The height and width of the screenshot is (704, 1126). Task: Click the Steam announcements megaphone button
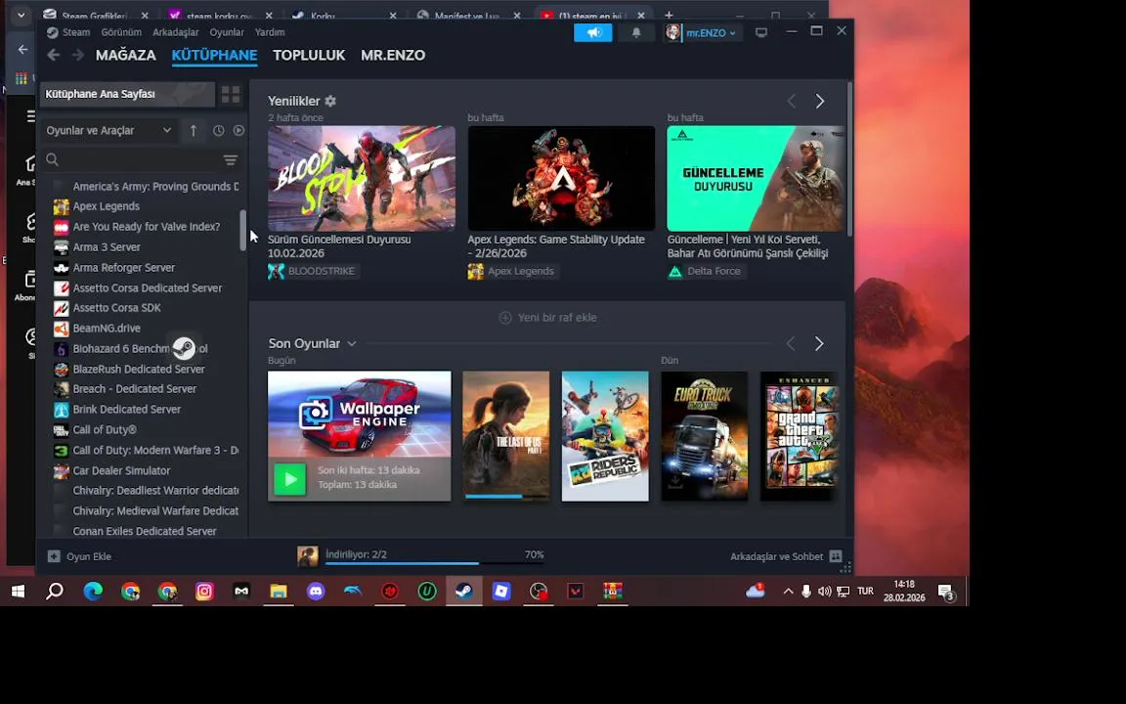(x=593, y=32)
